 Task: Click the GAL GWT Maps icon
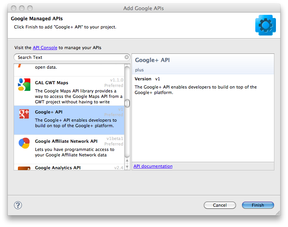(x=24, y=85)
